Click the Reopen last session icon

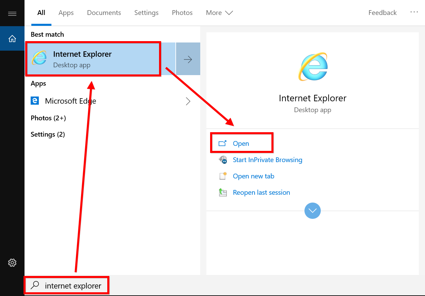[x=223, y=192]
